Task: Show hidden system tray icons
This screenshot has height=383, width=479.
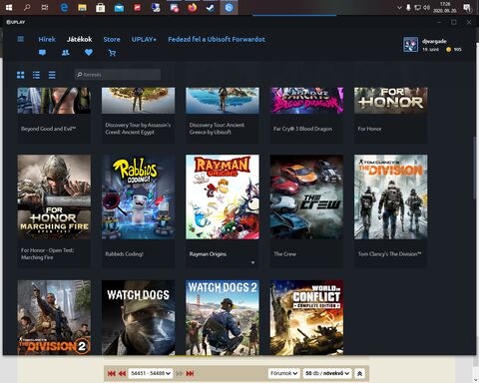Action: click(399, 7)
